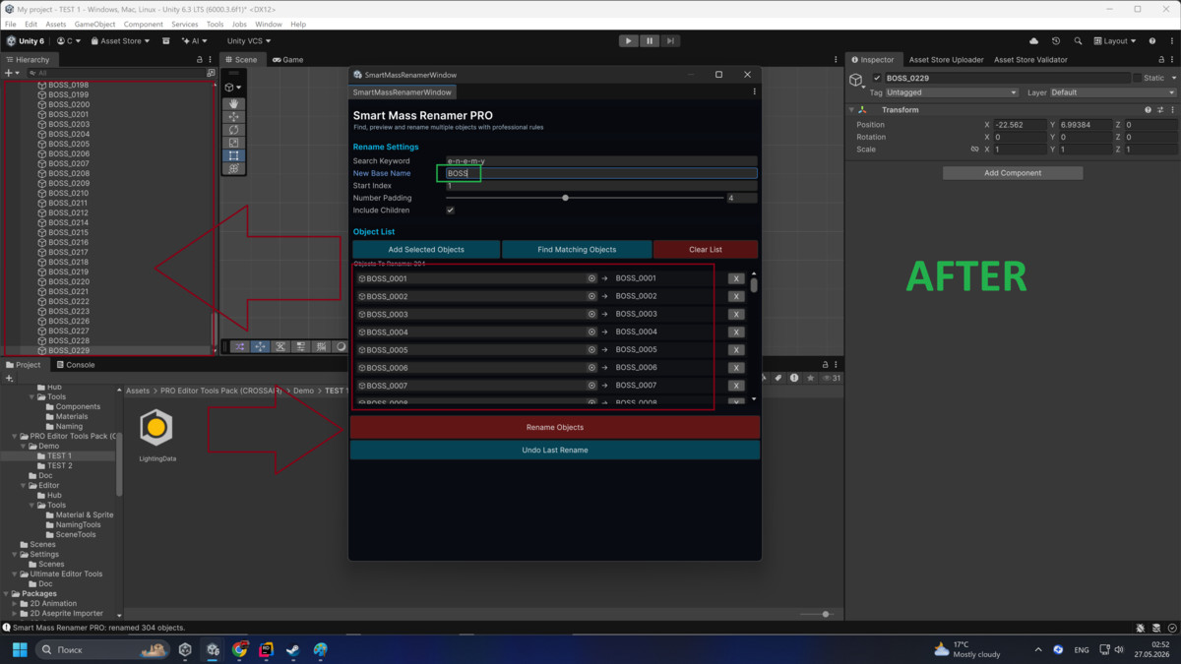Click the search magnifier in Unity toolbar

click(1078, 41)
